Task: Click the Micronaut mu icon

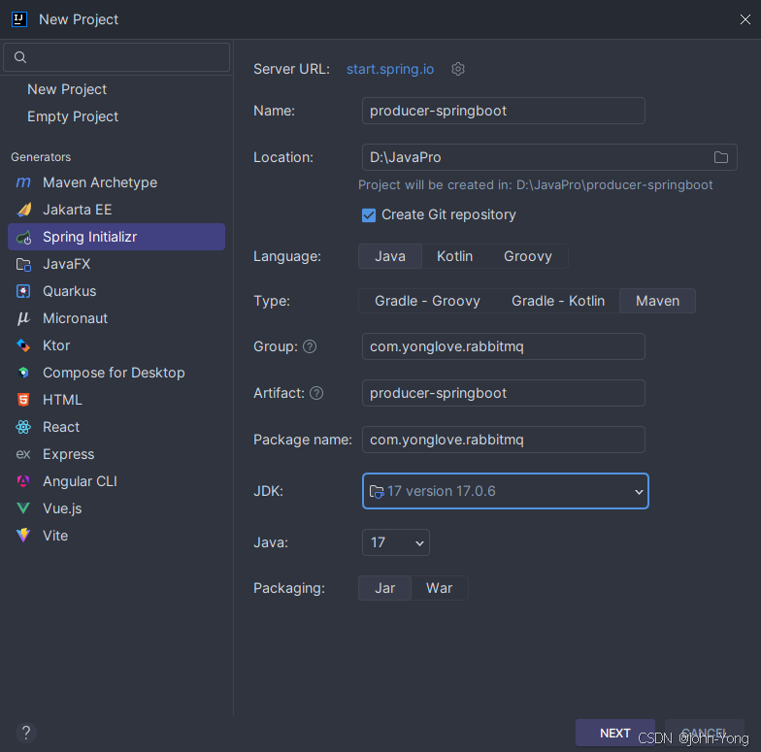Action: [x=23, y=318]
